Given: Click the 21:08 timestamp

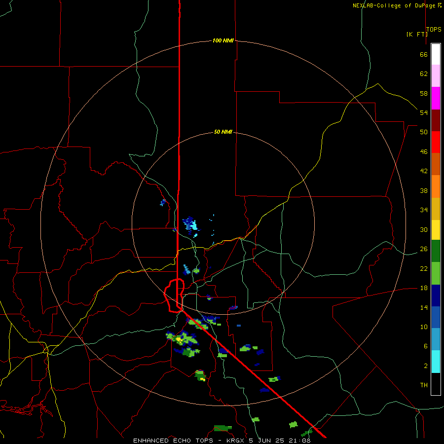Looking at the screenshot, I should click(x=299, y=441).
